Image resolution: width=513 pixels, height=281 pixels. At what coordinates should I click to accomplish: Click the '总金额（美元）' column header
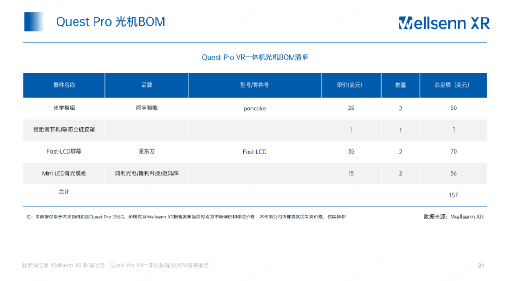[x=454, y=85]
